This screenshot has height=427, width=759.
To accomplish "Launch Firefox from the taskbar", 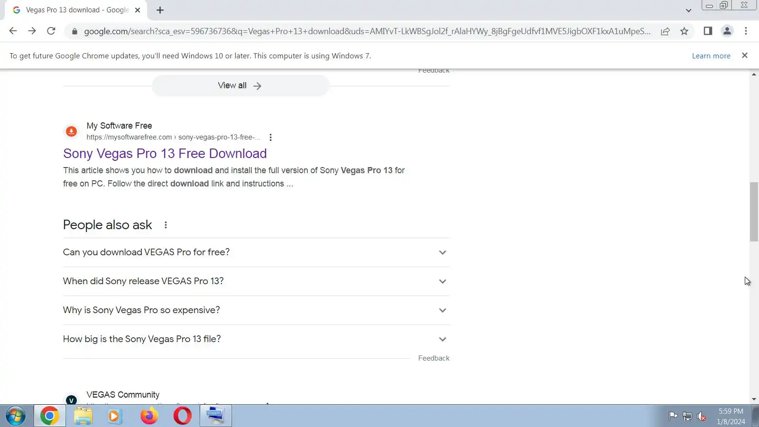I will (x=149, y=416).
